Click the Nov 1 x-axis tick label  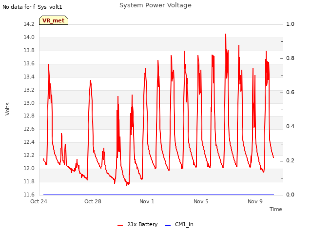(x=147, y=201)
